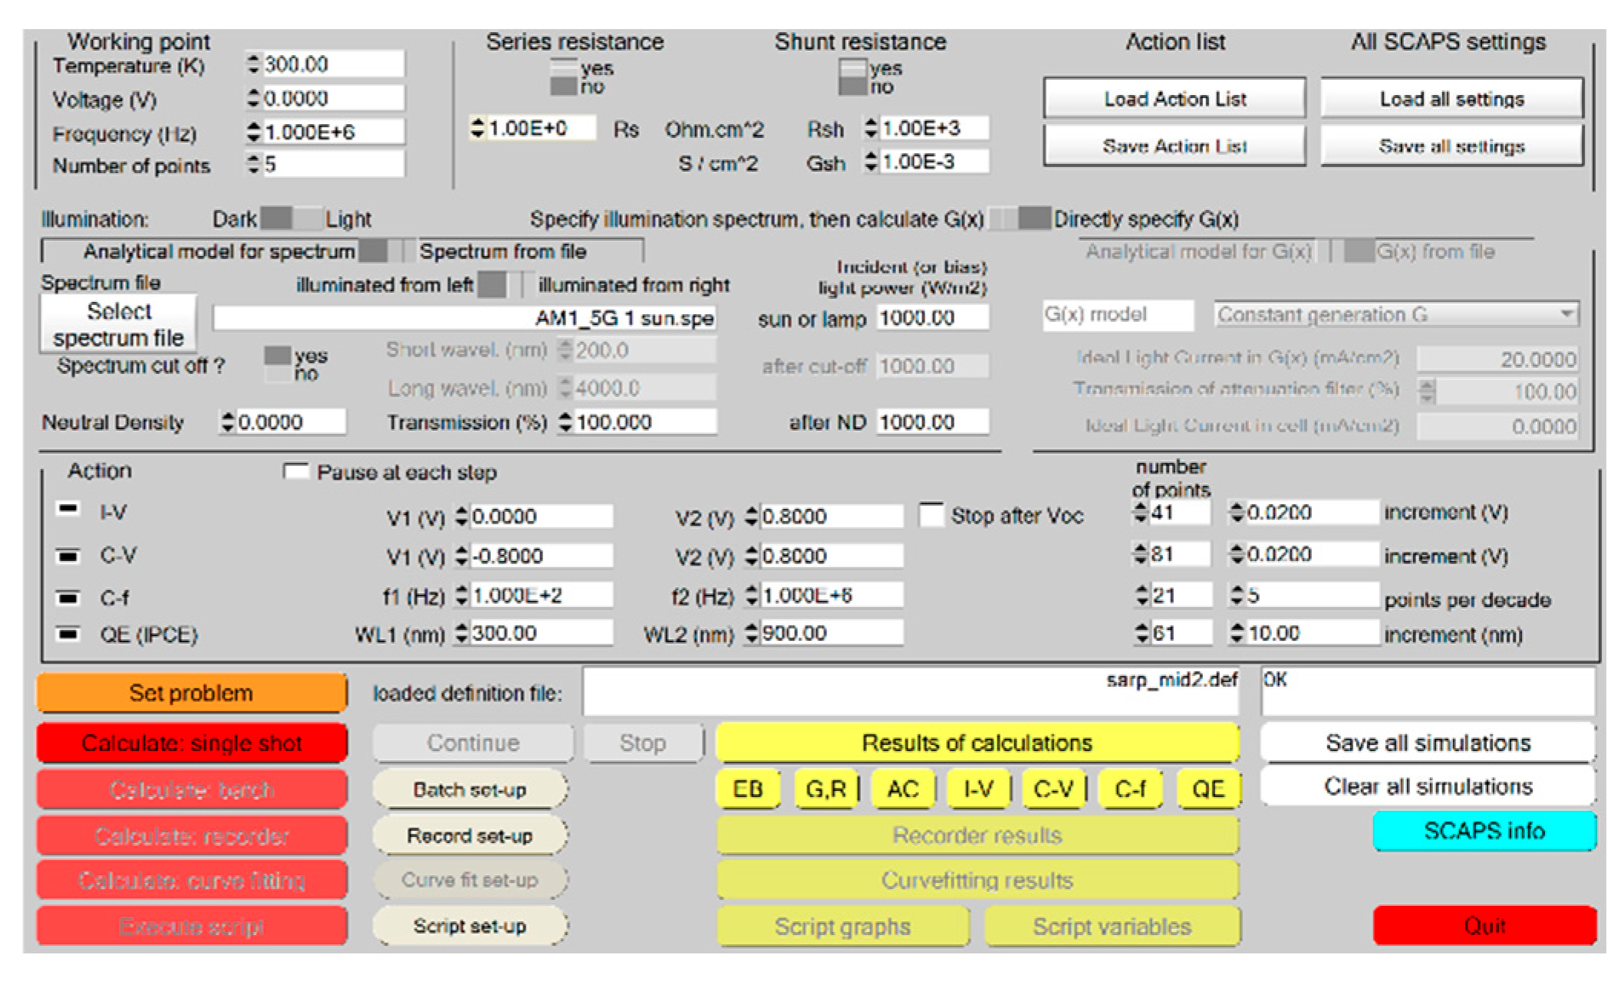Click the Neutral Density spinner arrows
The image size is (1621, 981).
(228, 422)
